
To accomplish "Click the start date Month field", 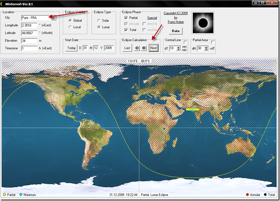I will tap(96, 48).
